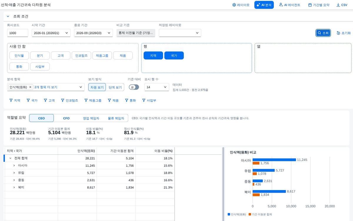Expand the 유럽 row
The width and height of the screenshot is (353, 221).
(x=14, y=173)
